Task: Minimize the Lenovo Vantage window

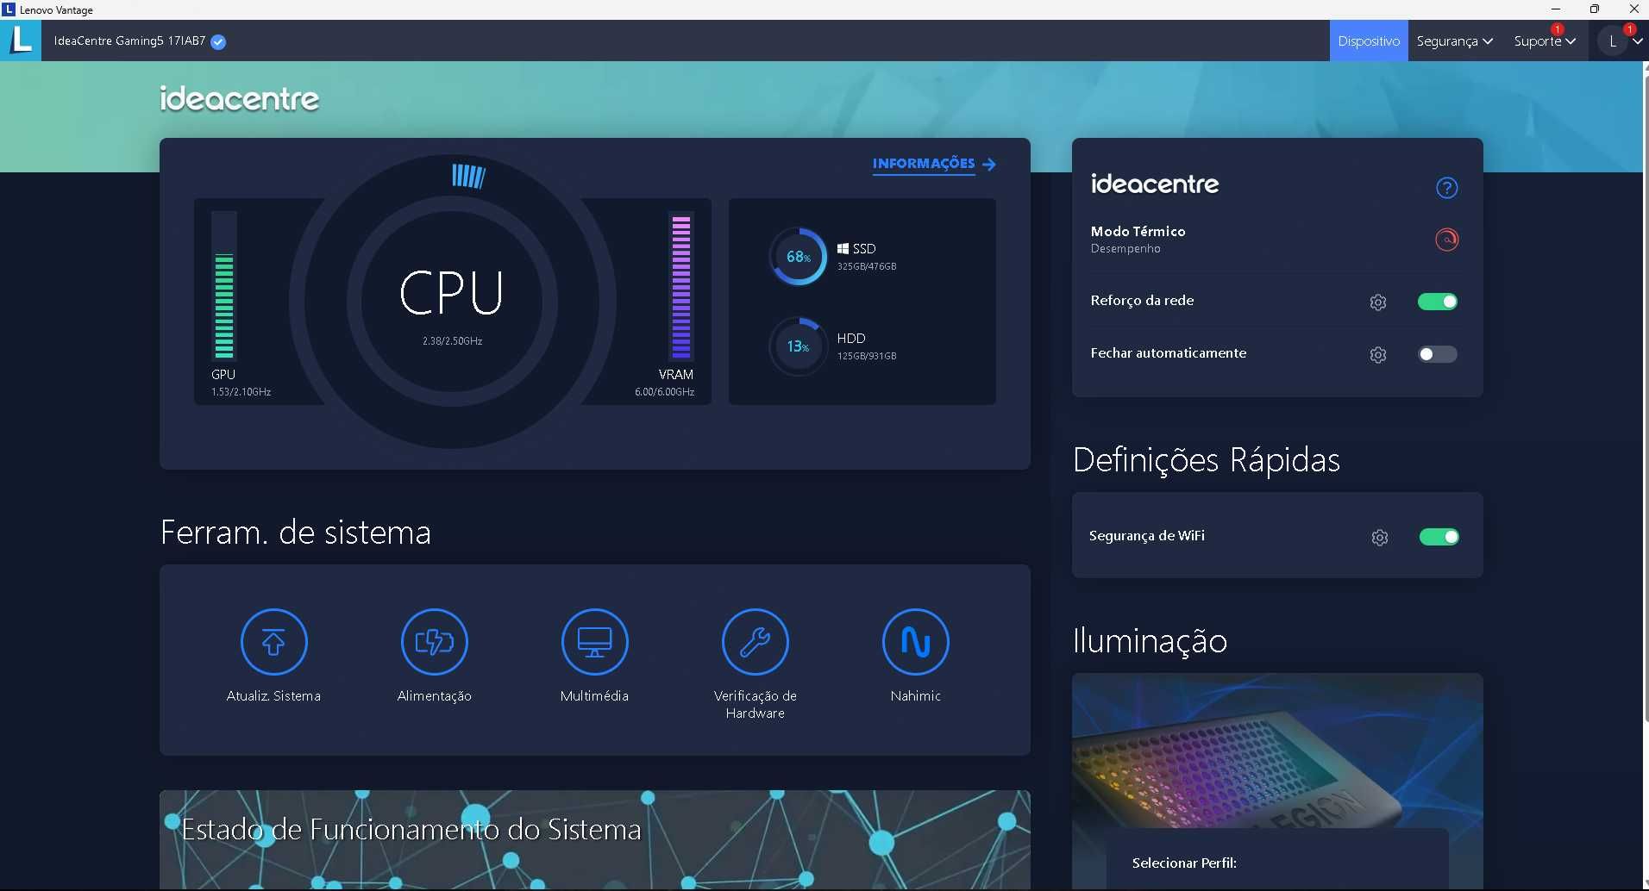Action: pyautogui.click(x=1556, y=9)
